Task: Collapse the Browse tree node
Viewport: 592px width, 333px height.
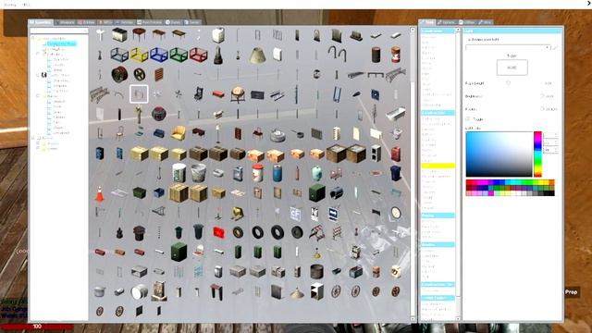Action: click(x=33, y=138)
